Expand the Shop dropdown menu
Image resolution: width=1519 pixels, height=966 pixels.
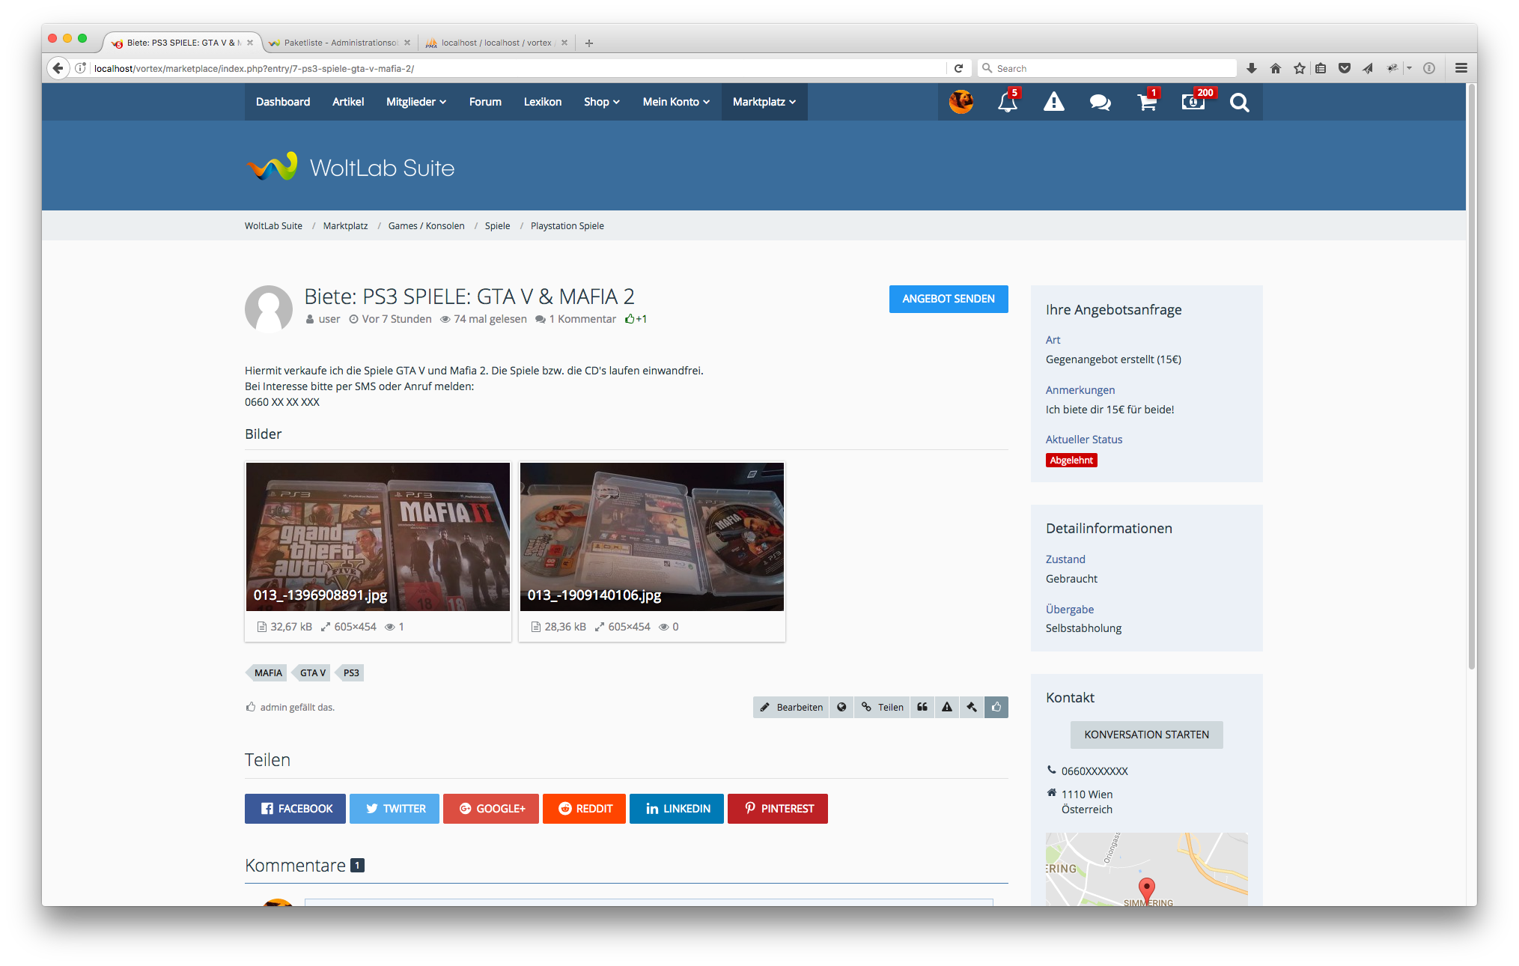point(601,102)
